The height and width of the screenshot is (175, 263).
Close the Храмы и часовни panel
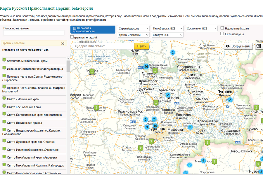(63, 43)
